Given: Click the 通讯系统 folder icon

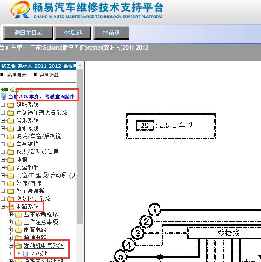Looking at the screenshot, I should (x=10, y=129).
